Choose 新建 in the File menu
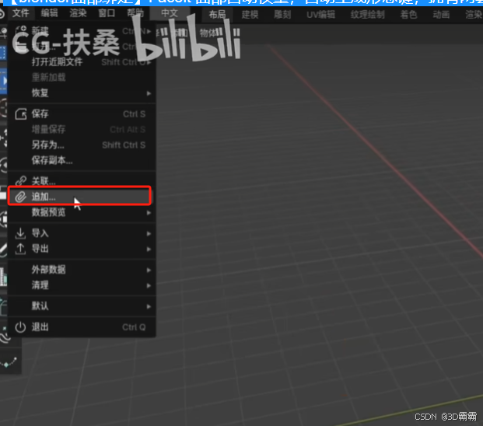The width and height of the screenshot is (483, 426). [82, 31]
